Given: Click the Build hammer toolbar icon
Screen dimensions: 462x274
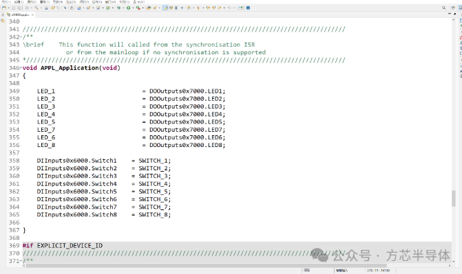Looking at the screenshot, I should point(36,8).
